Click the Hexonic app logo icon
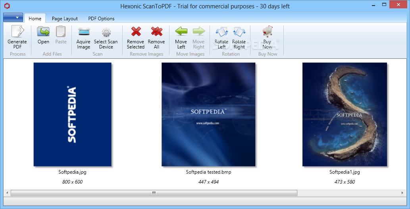 tap(7, 6)
